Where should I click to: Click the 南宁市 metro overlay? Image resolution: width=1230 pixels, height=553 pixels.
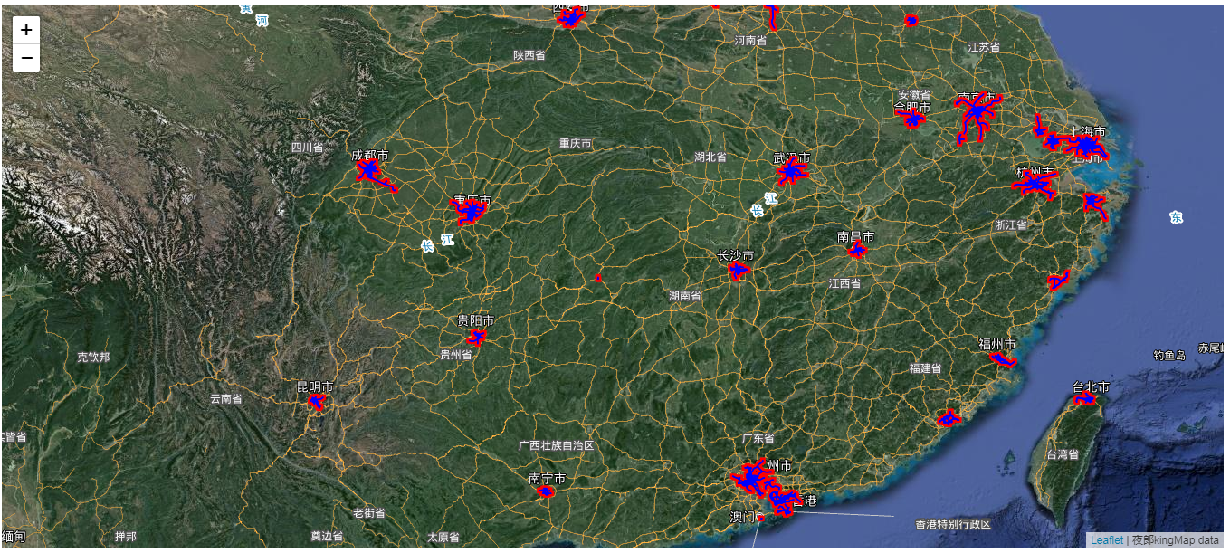click(x=548, y=491)
